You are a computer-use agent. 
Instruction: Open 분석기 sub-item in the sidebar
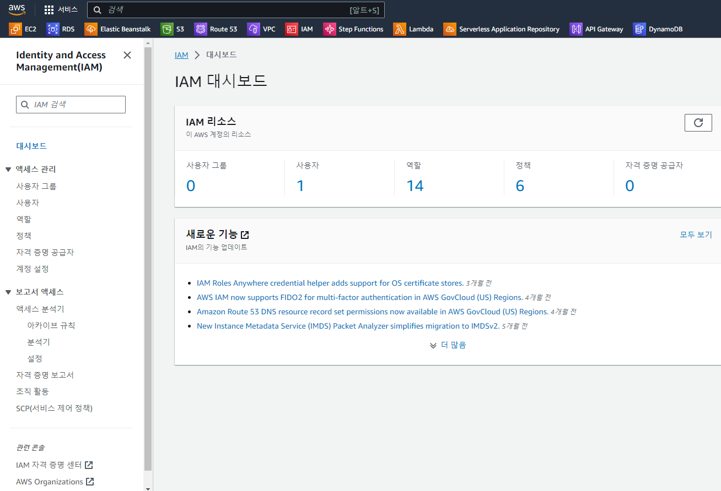click(x=39, y=342)
